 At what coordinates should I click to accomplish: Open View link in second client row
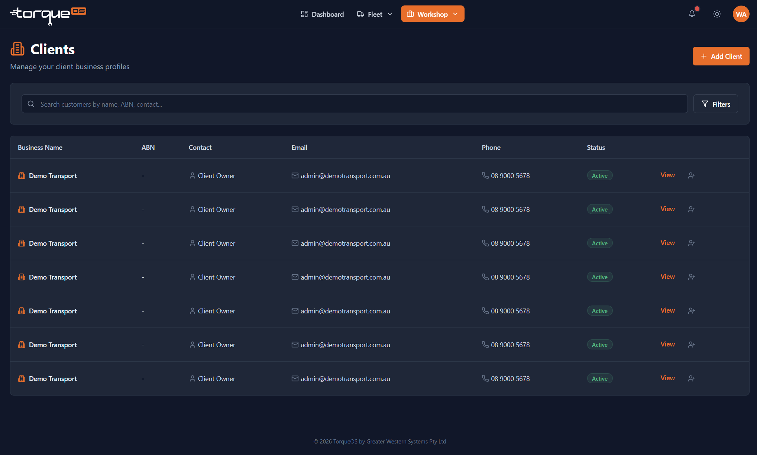[667, 209]
